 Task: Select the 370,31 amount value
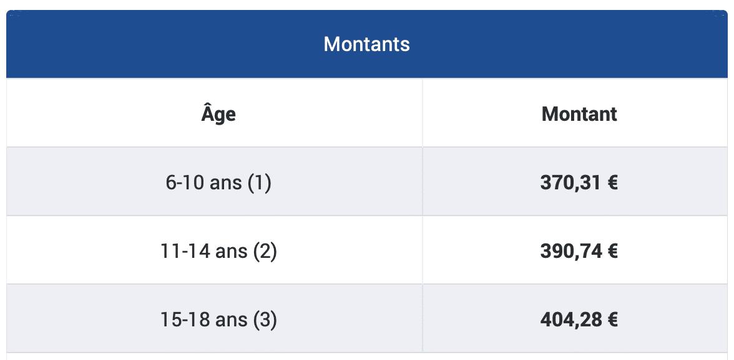571,183
